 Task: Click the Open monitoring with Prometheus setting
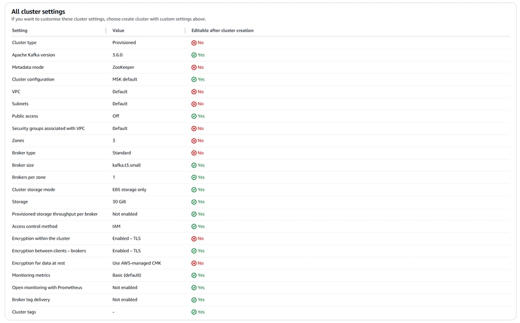[47, 287]
